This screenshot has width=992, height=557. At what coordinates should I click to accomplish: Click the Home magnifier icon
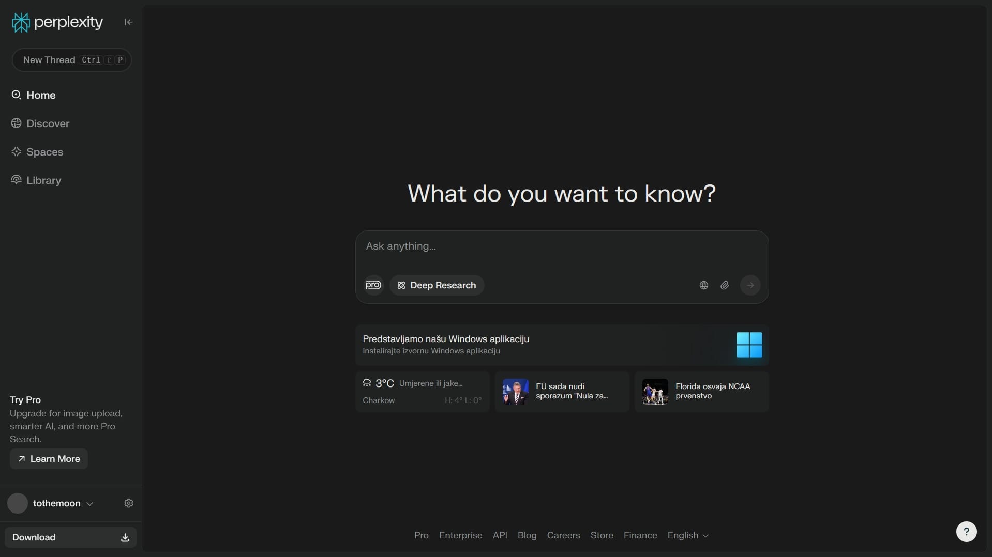[16, 95]
